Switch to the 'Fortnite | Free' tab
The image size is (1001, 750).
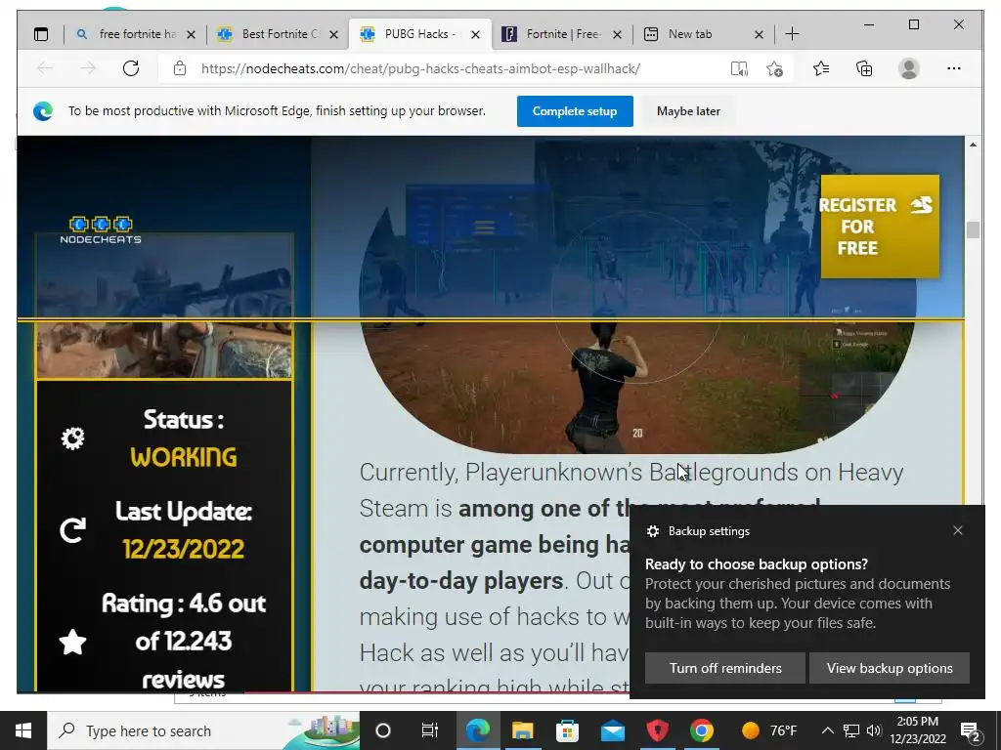click(x=562, y=34)
